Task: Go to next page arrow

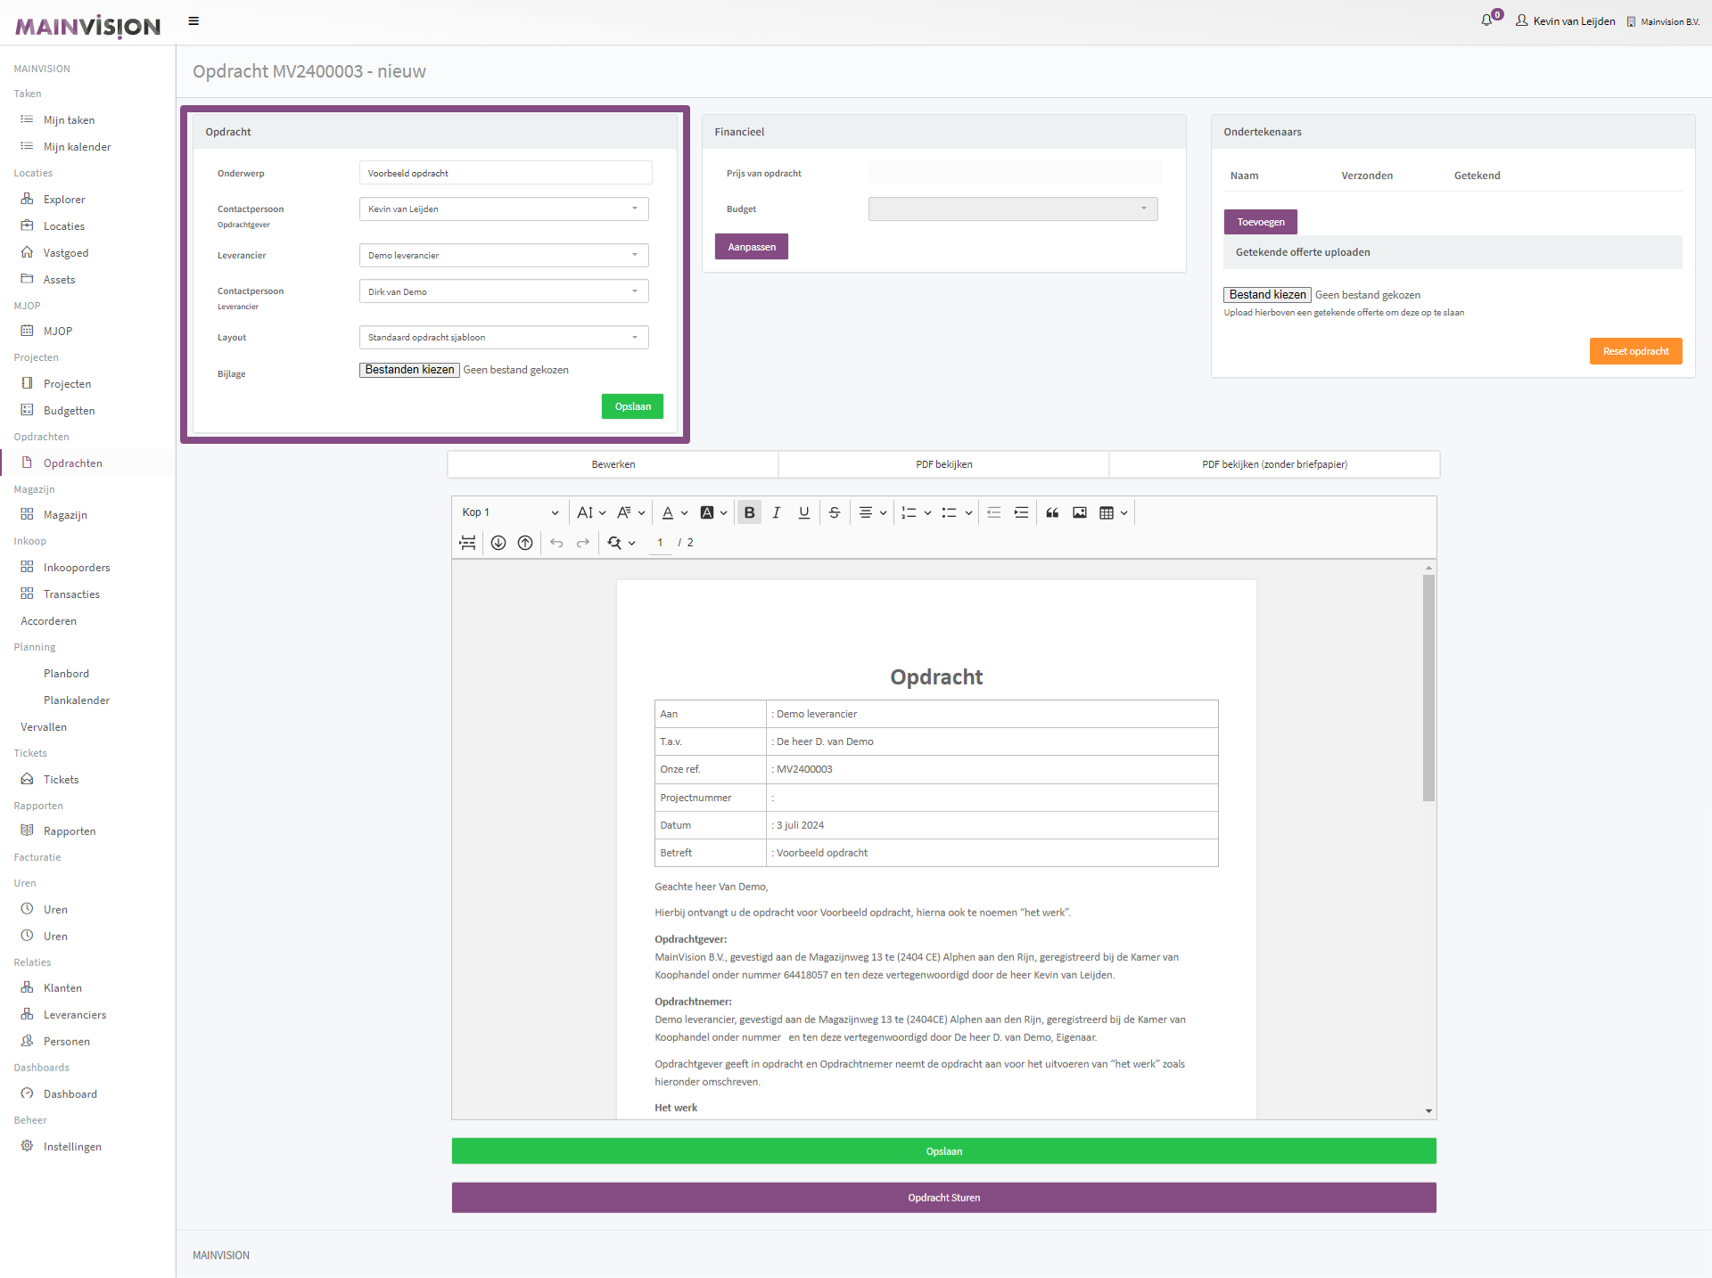Action: coord(498,543)
